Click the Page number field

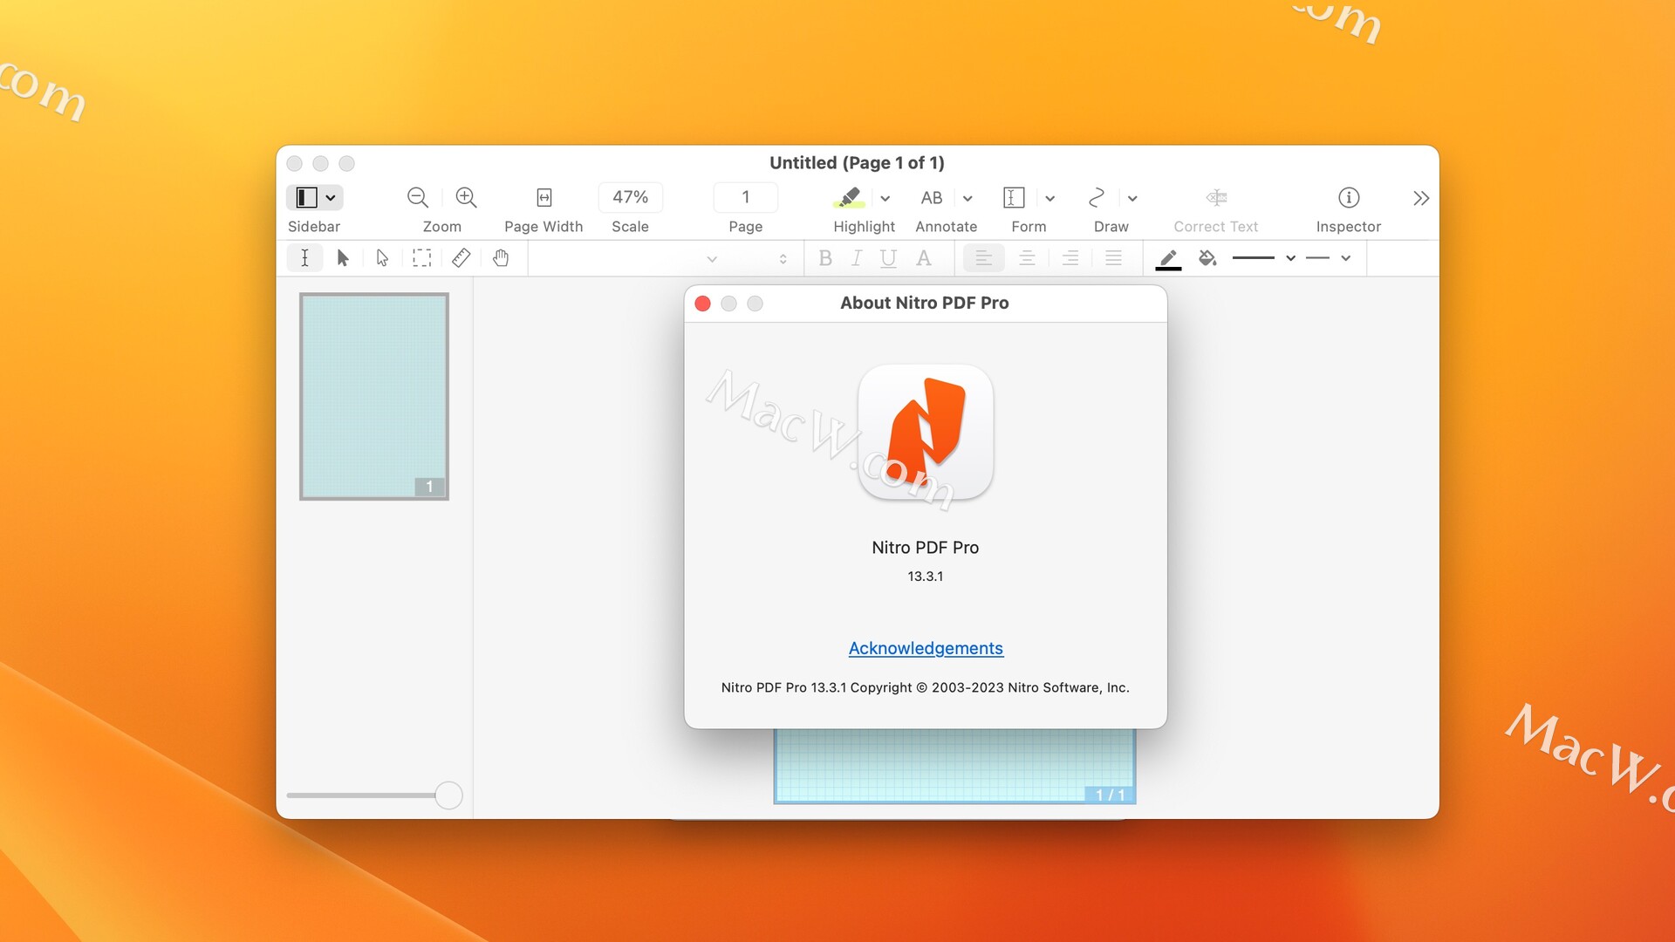click(x=745, y=197)
